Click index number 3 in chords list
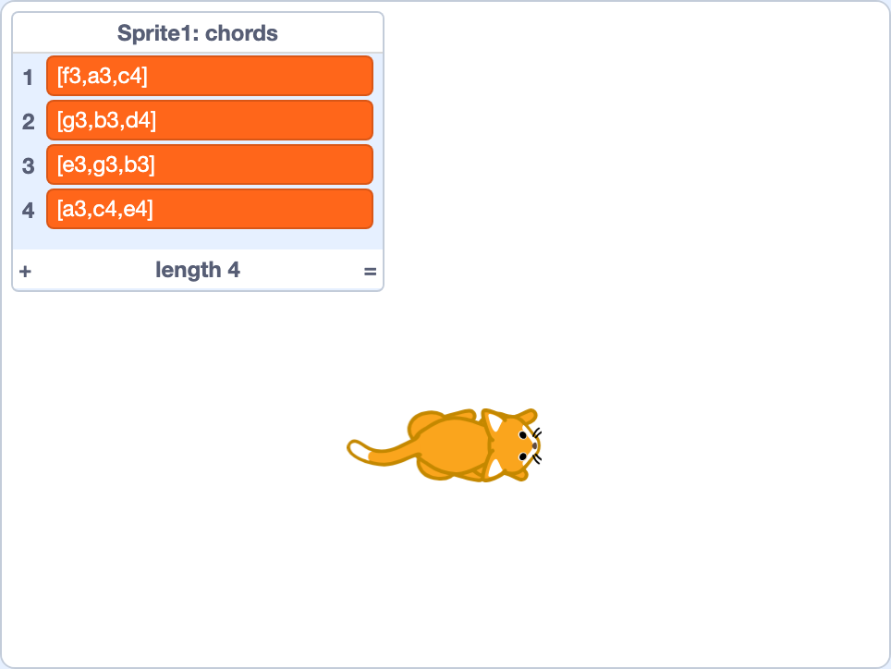Viewport: 891px width, 669px height. point(28,165)
